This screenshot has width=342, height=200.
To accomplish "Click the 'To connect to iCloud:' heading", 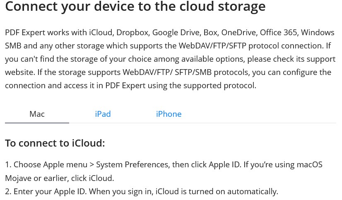I will (55, 143).
